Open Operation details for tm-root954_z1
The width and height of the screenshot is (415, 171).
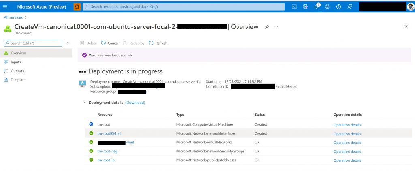click(347, 134)
